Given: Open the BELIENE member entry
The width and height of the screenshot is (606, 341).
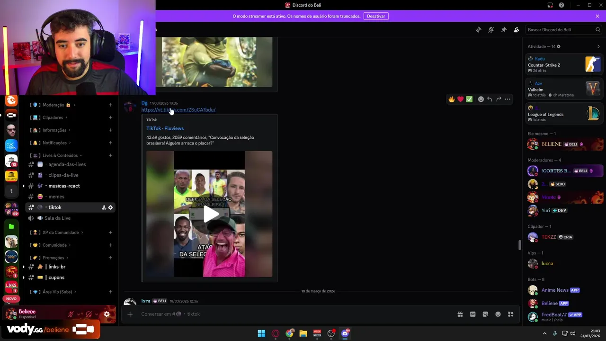Looking at the screenshot, I should 565,144.
